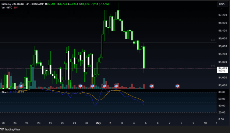Open the US event flag between May 2 and 3
The image size is (230, 133).
coord(116,86)
